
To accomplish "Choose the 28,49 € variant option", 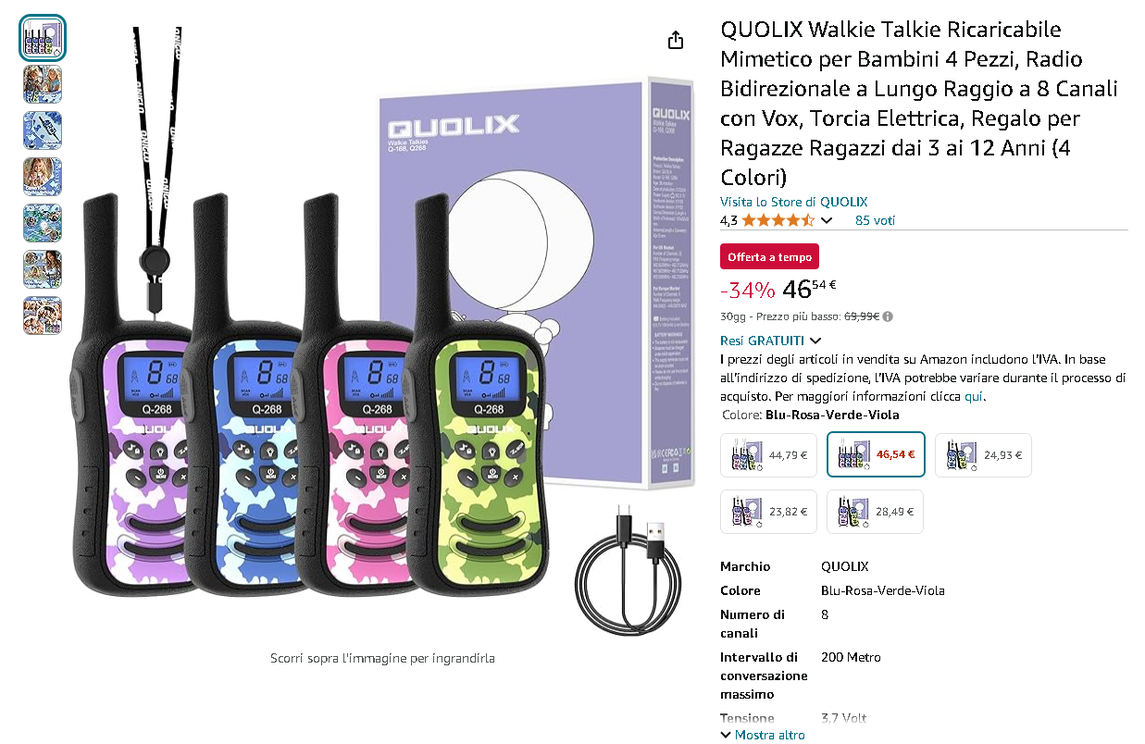I will [875, 512].
